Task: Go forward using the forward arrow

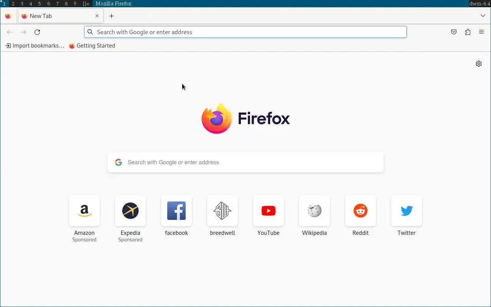Action: [x=23, y=32]
